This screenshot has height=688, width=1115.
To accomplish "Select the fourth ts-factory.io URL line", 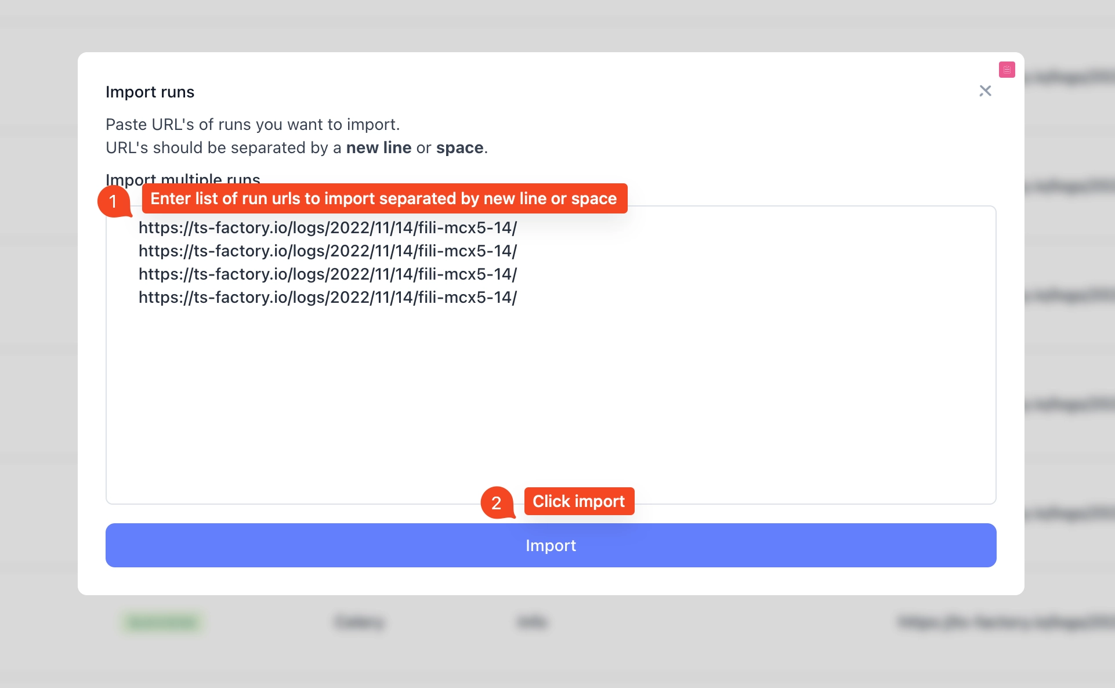I will (x=327, y=297).
